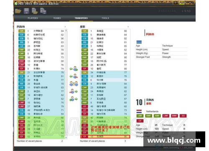The width and height of the screenshot is (209, 151).
Task: Click the AMF position badge in player details
Action: point(157,116)
